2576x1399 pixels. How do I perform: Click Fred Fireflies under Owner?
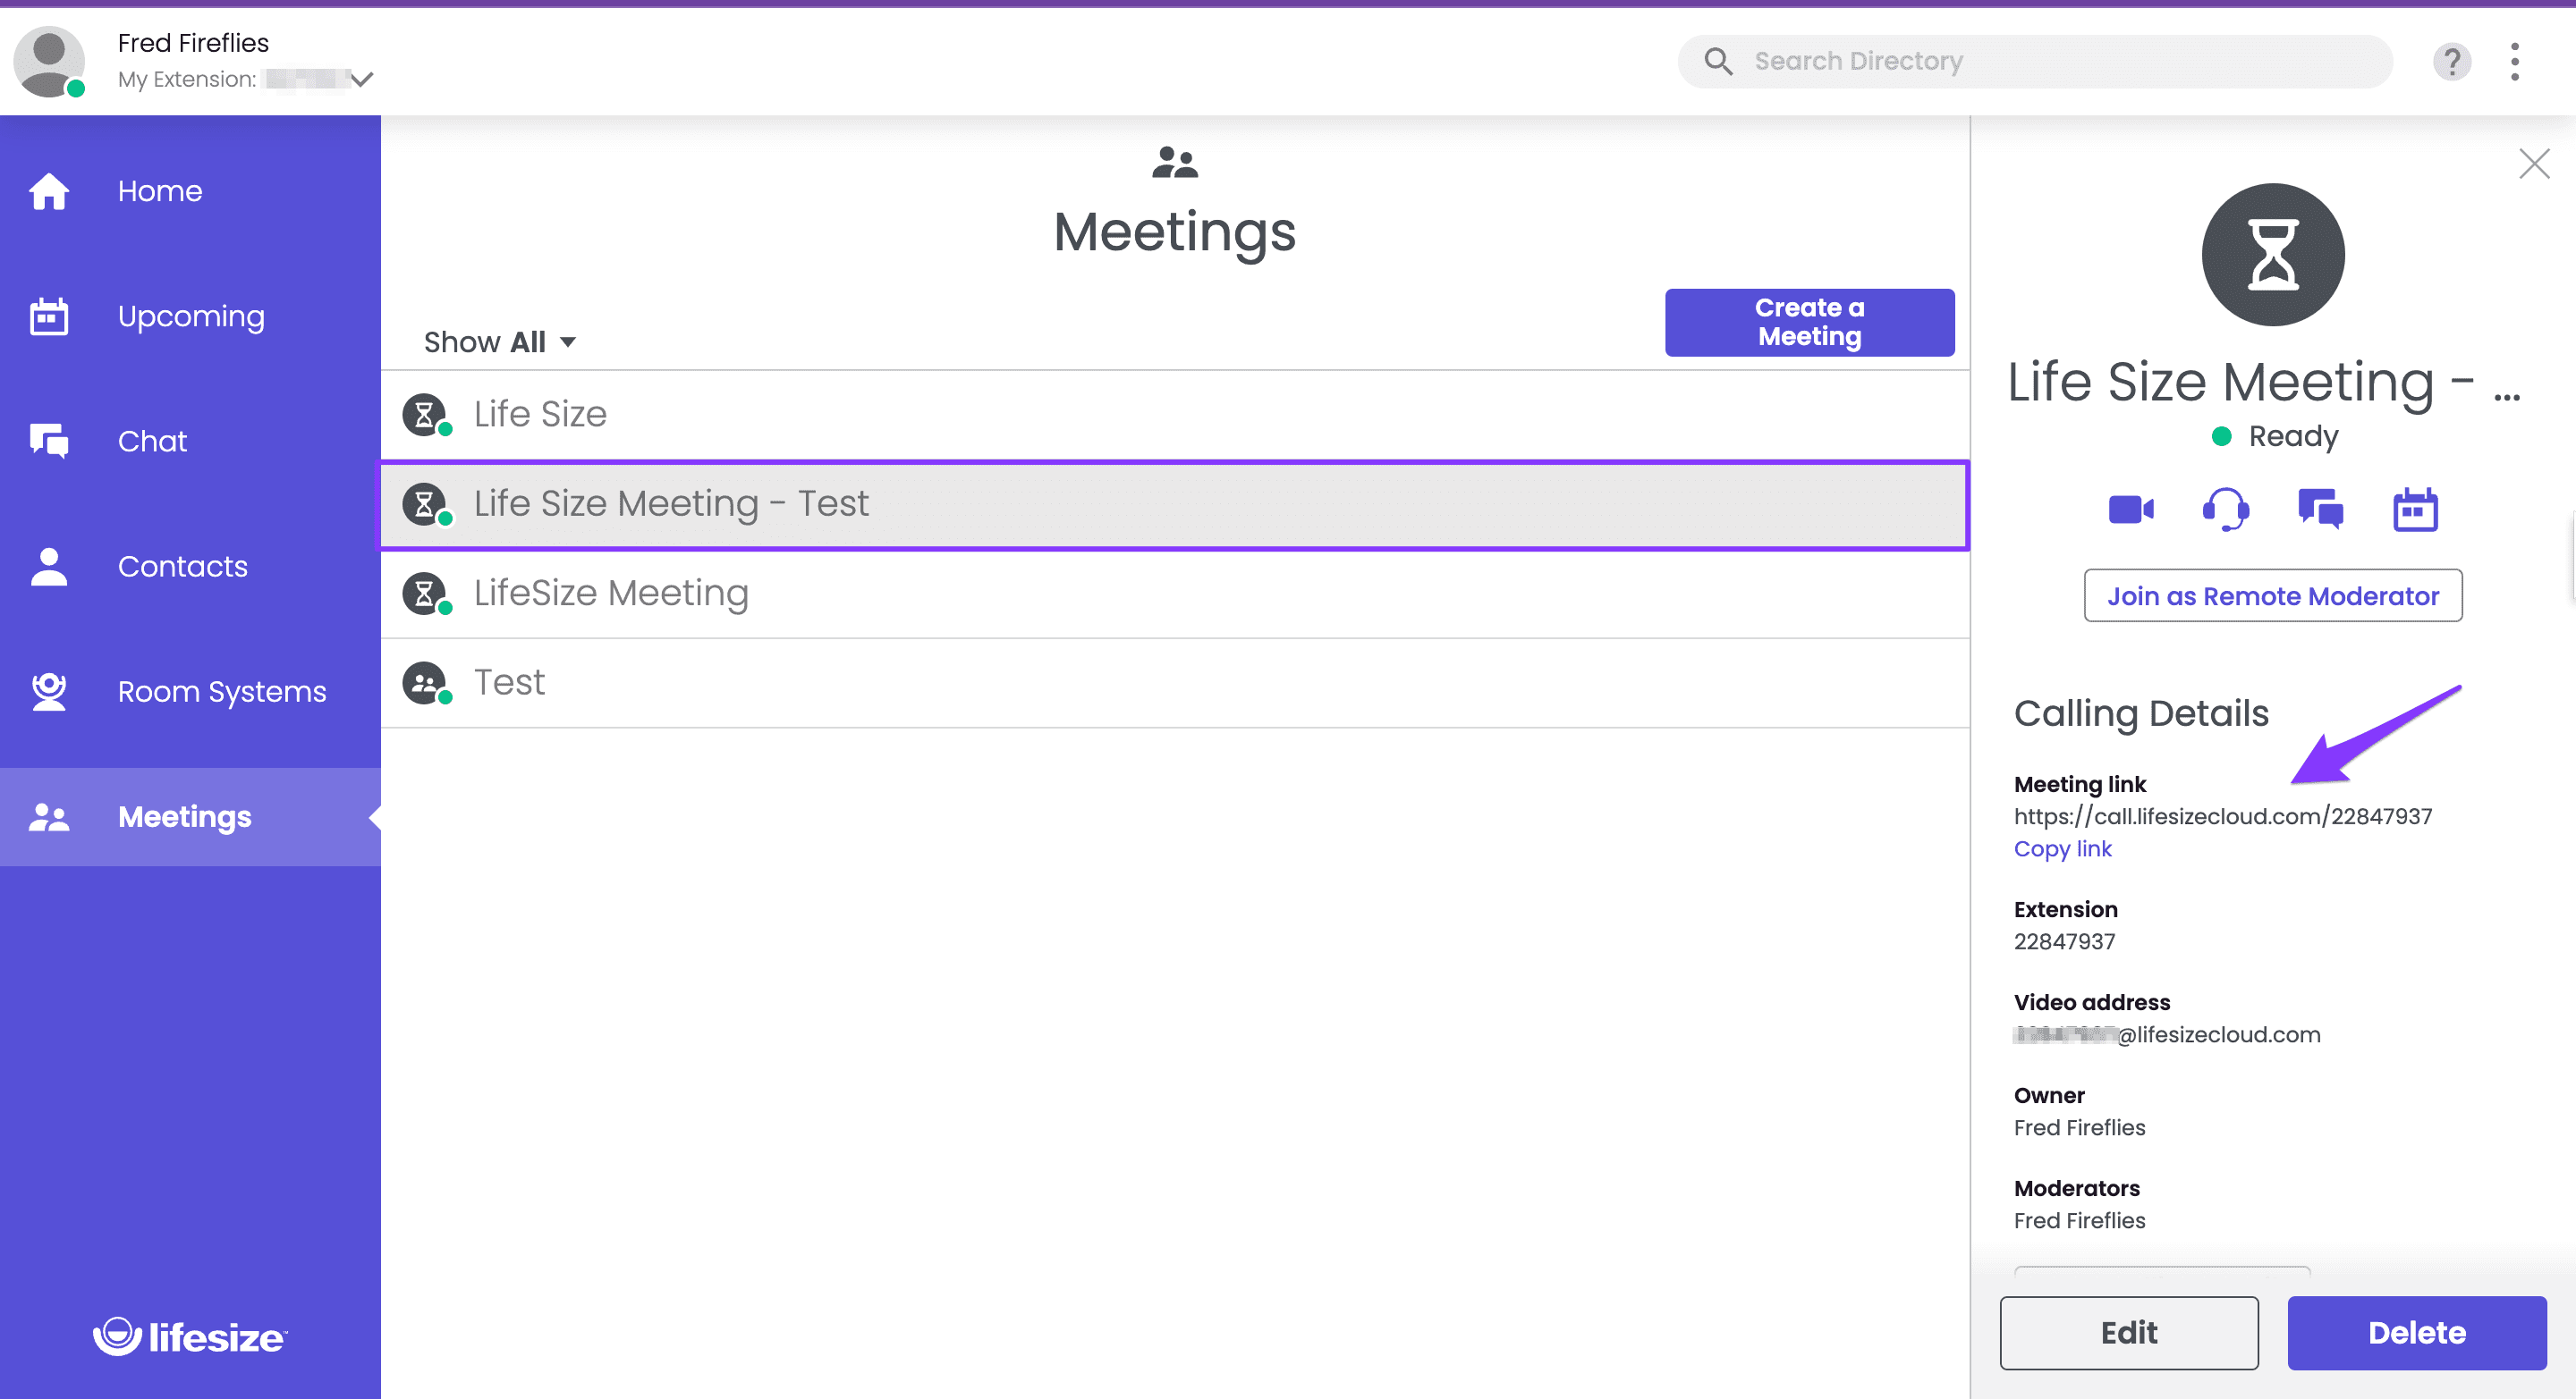2079,1127
